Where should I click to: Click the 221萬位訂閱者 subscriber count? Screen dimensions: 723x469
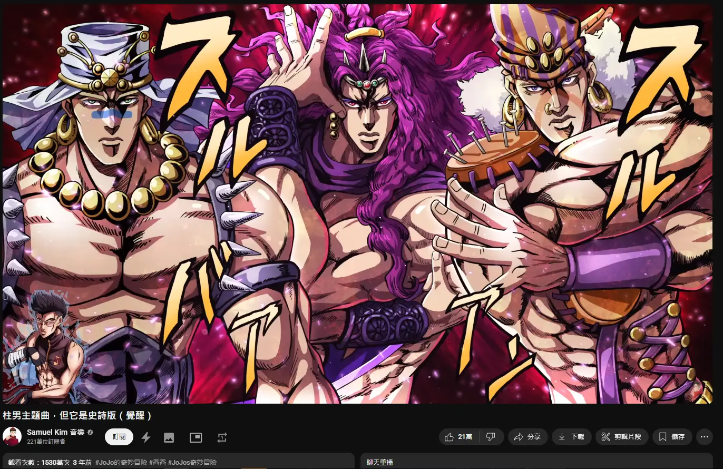pyautogui.click(x=46, y=442)
